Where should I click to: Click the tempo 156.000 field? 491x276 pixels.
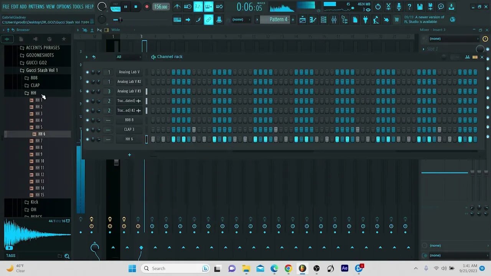[x=161, y=7]
